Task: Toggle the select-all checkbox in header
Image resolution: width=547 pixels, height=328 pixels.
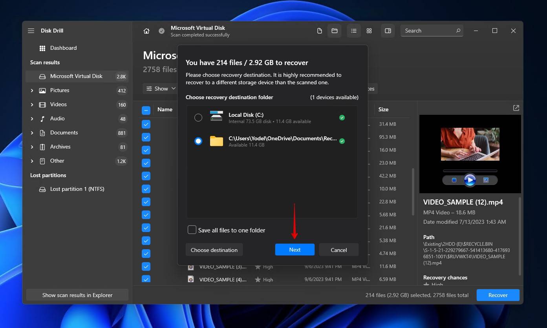Action: pyautogui.click(x=146, y=111)
